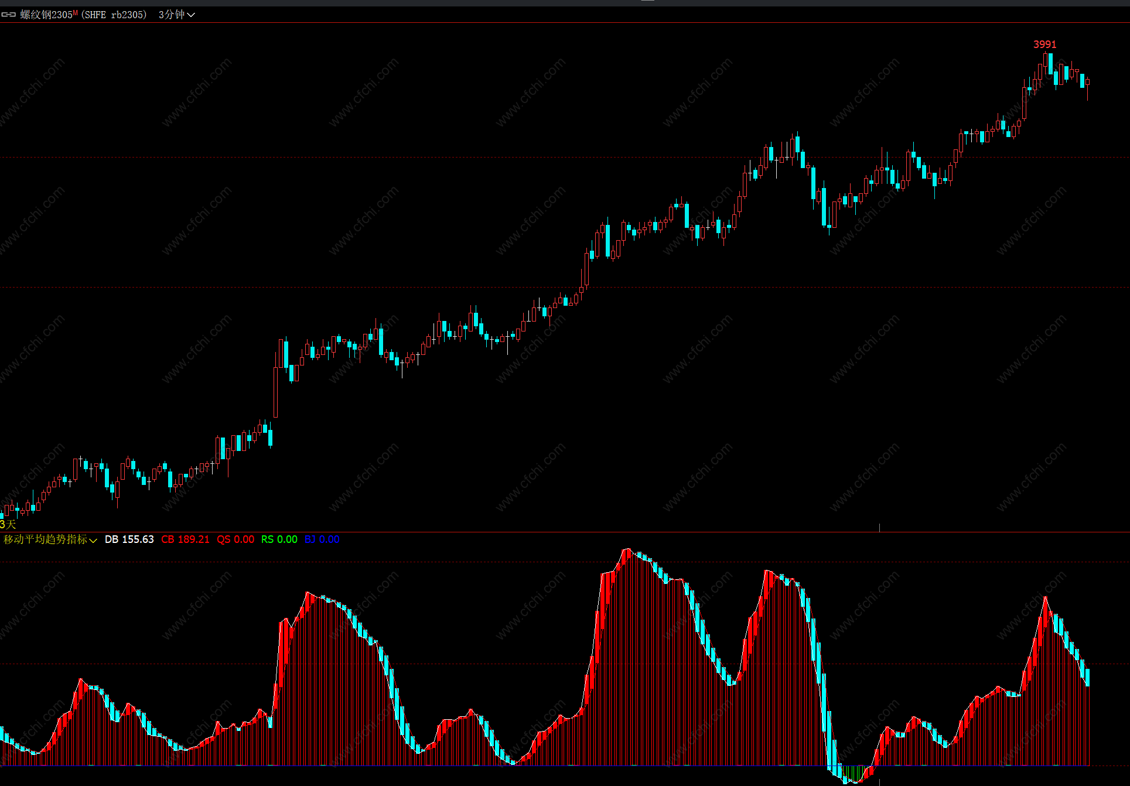Click the green RS 0.00 label
1130x786 pixels.
(279, 539)
